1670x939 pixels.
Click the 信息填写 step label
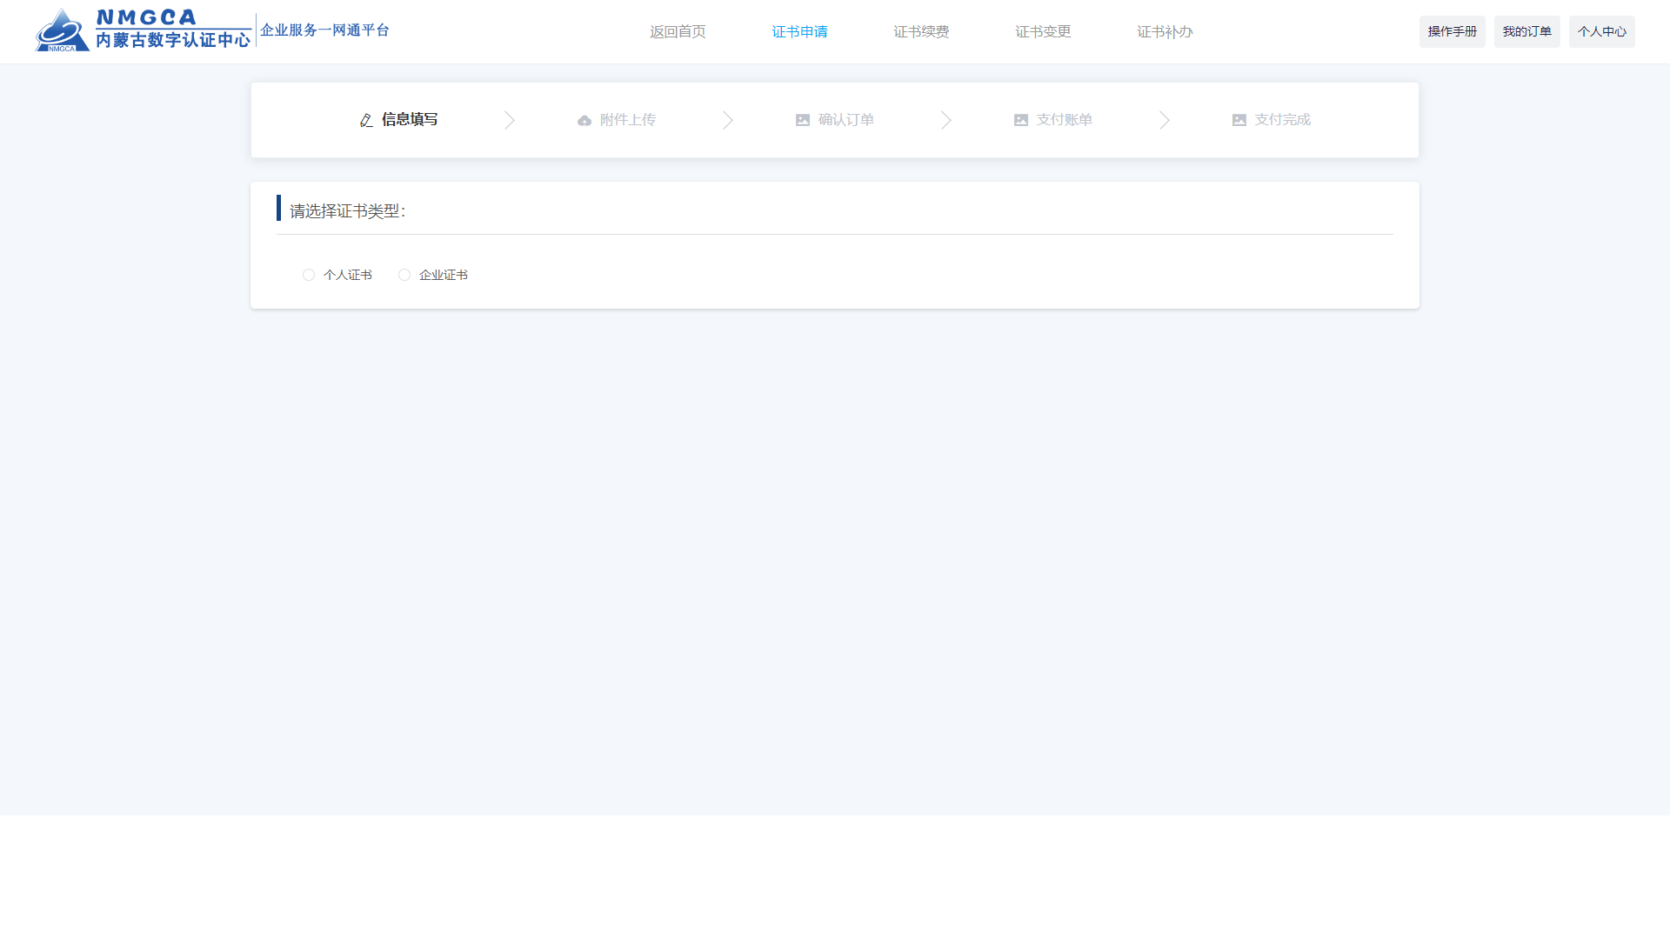tap(410, 120)
